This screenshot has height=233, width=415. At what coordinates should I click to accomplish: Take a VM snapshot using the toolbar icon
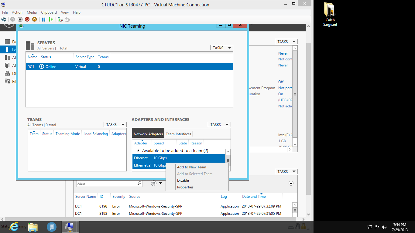60,19
